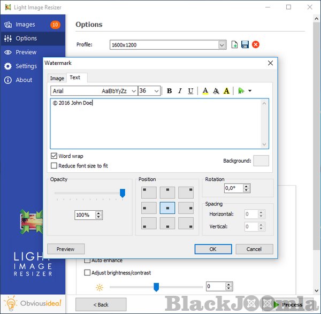
Task: Check Adjust brightness/contrast option
Action: pos(87,272)
